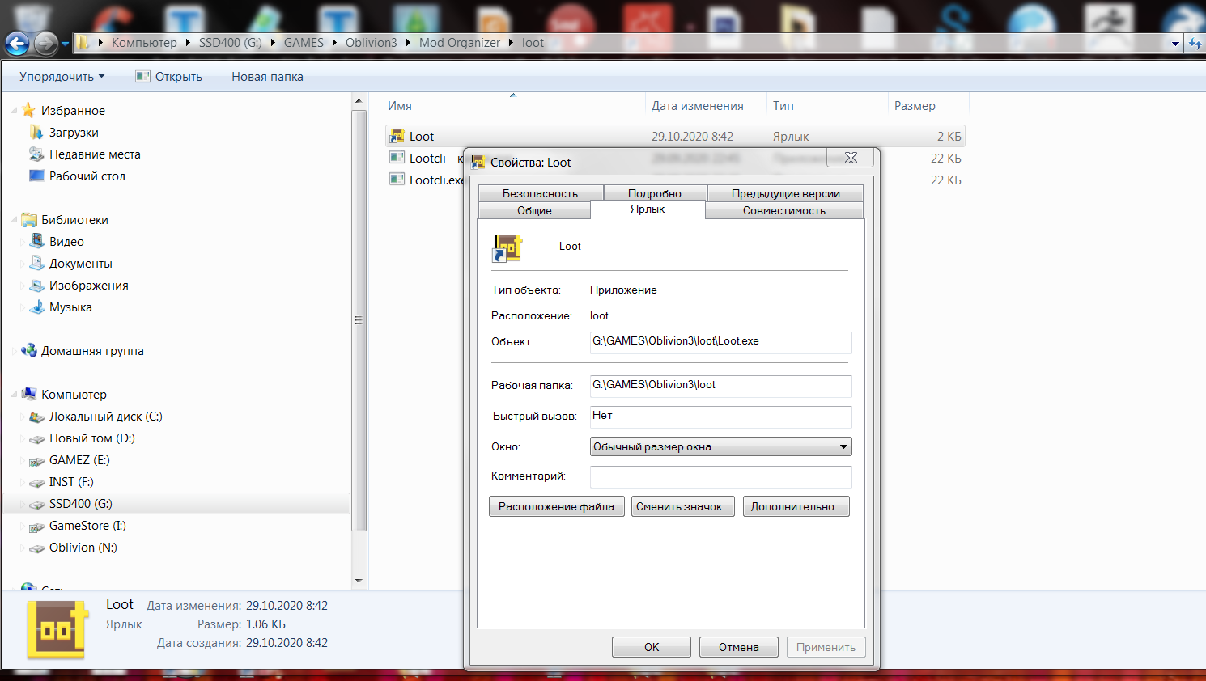Viewport: 1206px width, 681px height.
Task: Click the Рабочий стол icon in sidebar
Action: tap(36, 176)
